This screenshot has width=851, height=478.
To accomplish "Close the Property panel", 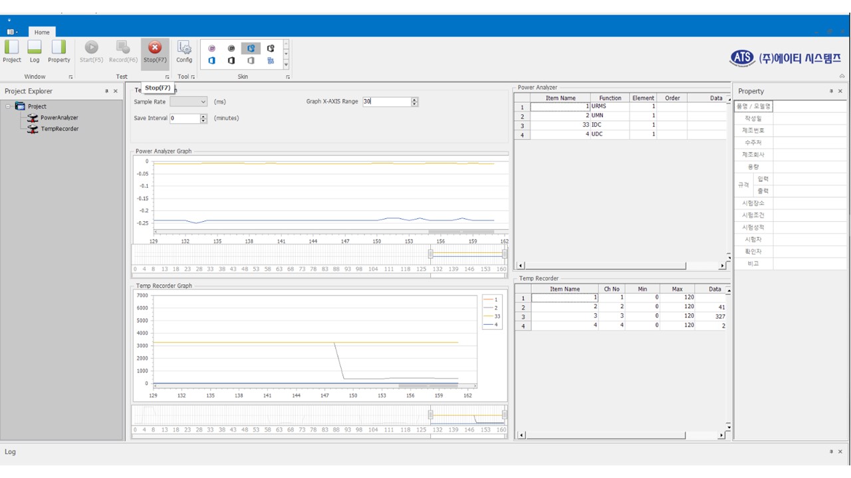I will (x=840, y=91).
